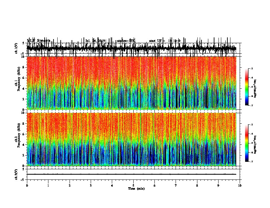Click time axis tick label "6"
The height and width of the screenshot is (208, 270).
(154, 186)
